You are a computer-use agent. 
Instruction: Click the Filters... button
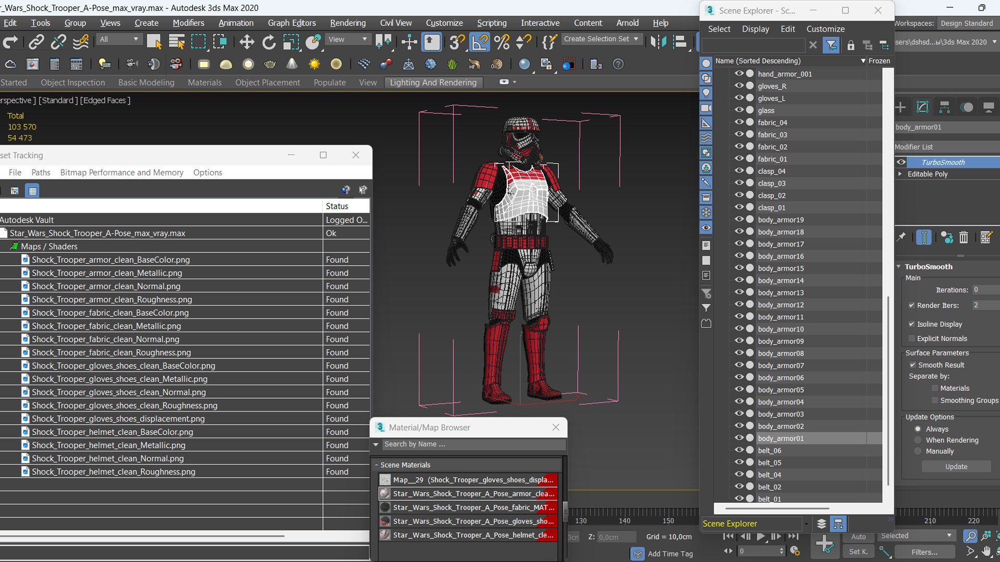click(x=924, y=552)
